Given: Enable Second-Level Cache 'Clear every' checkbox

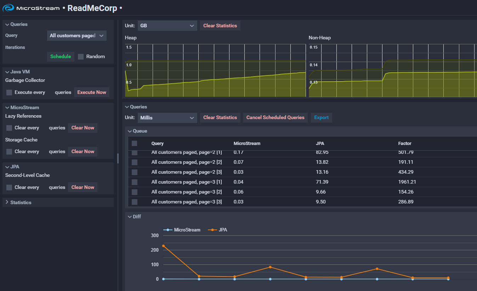Looking at the screenshot, I should [x=9, y=188].
